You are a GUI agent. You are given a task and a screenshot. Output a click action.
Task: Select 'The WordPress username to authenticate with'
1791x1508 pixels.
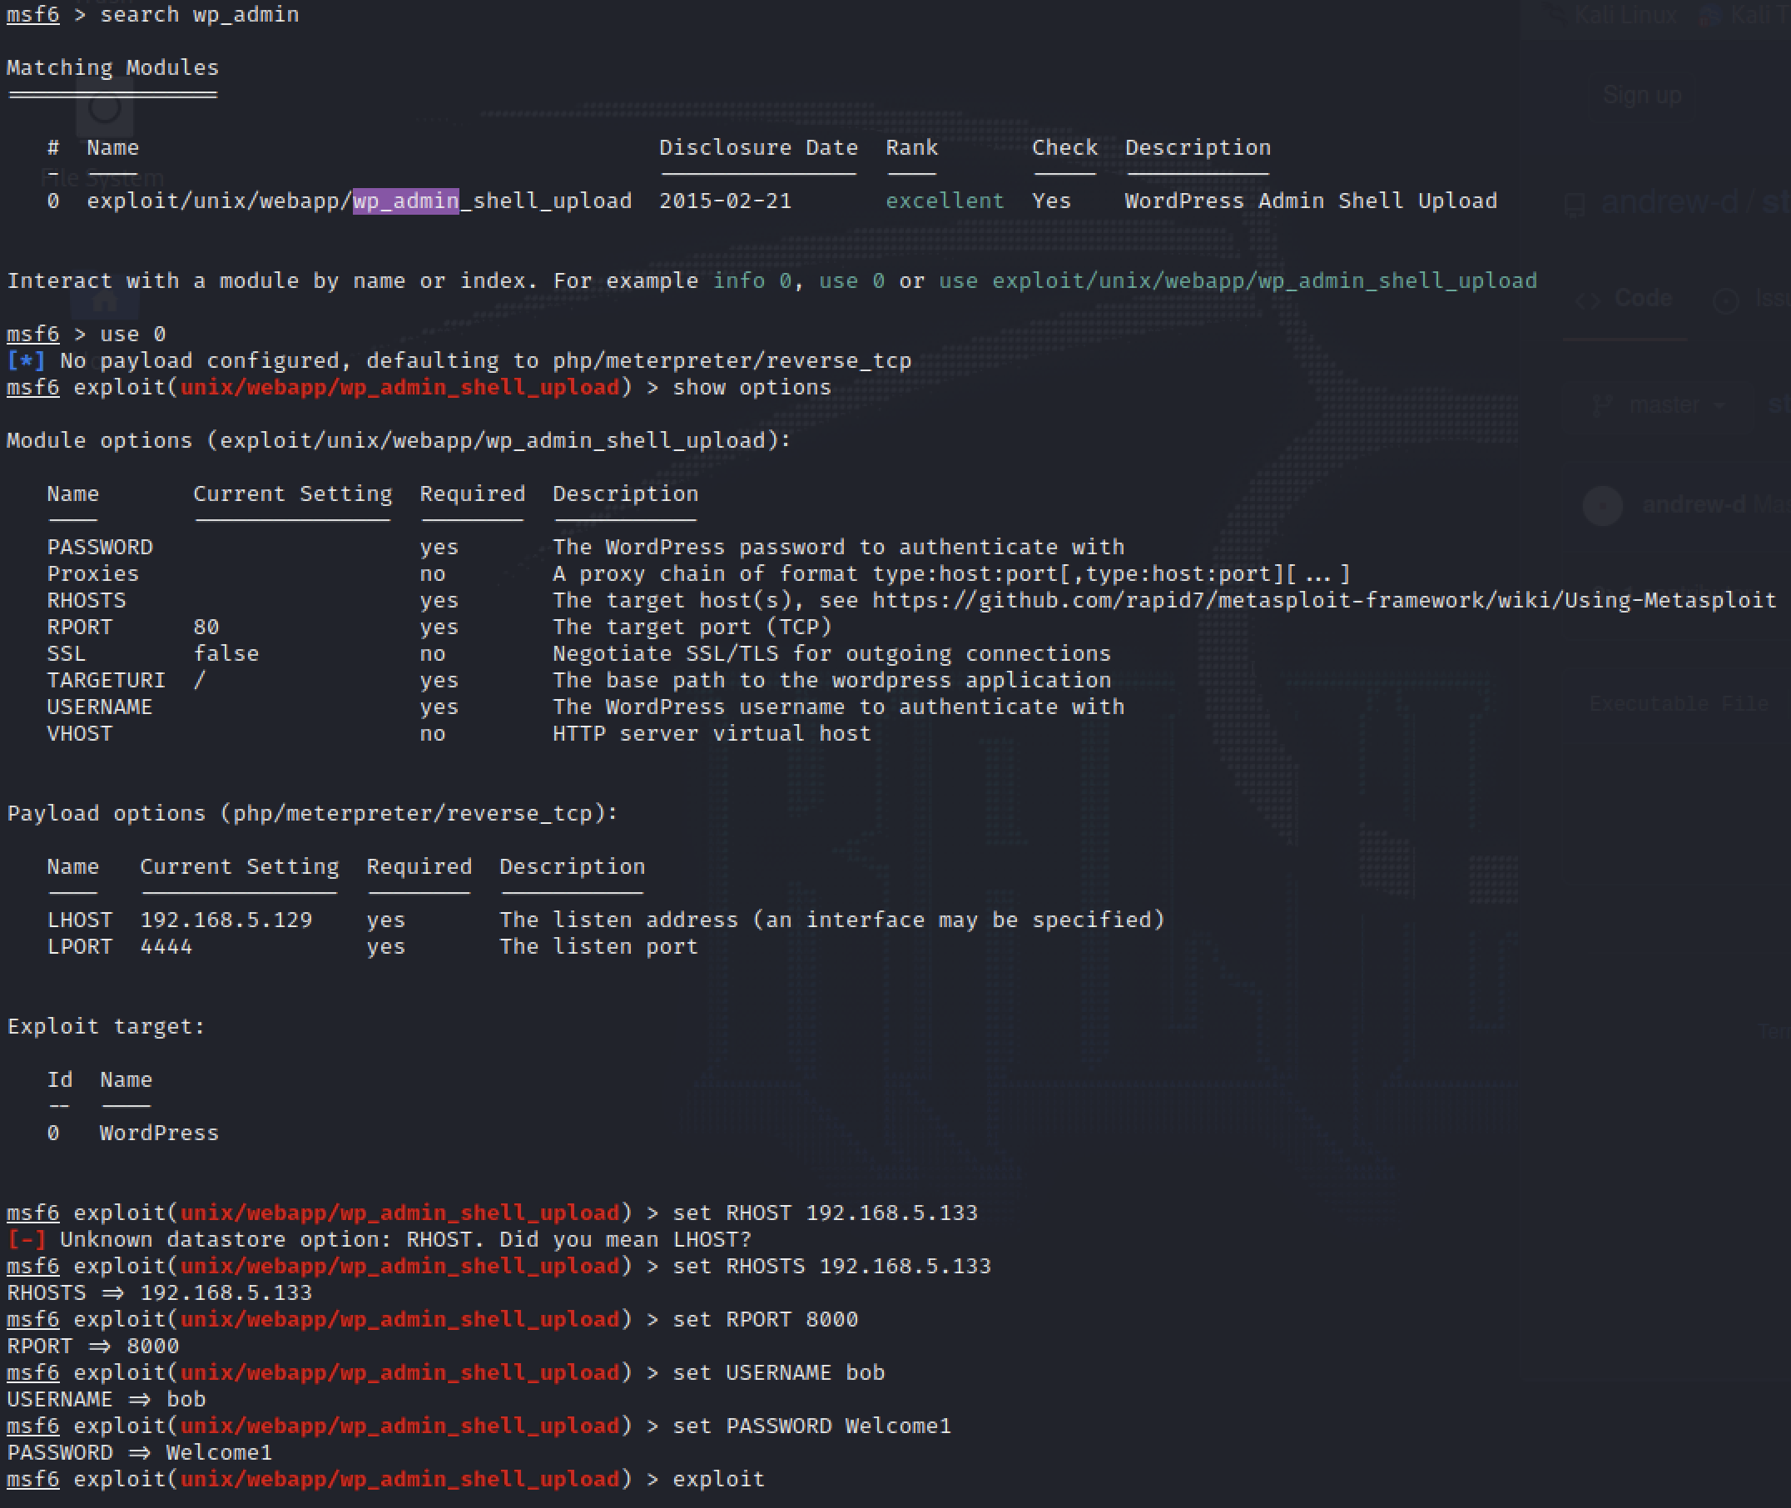(838, 707)
